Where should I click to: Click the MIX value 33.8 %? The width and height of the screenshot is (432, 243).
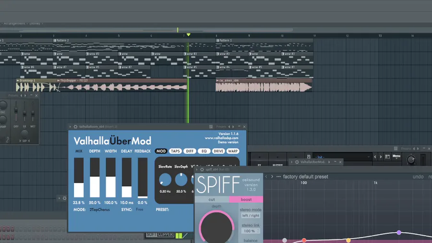pos(79,203)
